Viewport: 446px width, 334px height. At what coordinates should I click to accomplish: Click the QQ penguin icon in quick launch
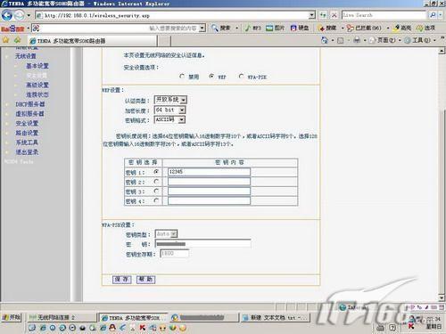click(112, 328)
